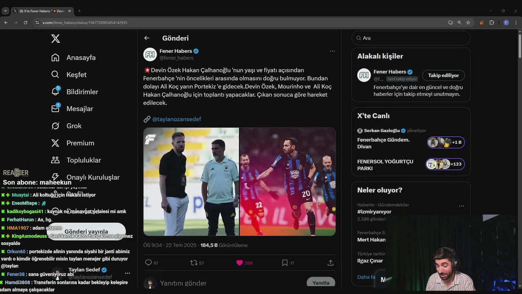Open Mesajlar messages
The height and width of the screenshot is (294, 522).
click(x=72, y=109)
